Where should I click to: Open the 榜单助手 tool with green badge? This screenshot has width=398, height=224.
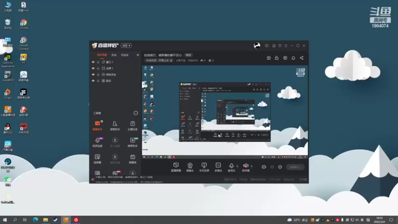[x=132, y=142]
